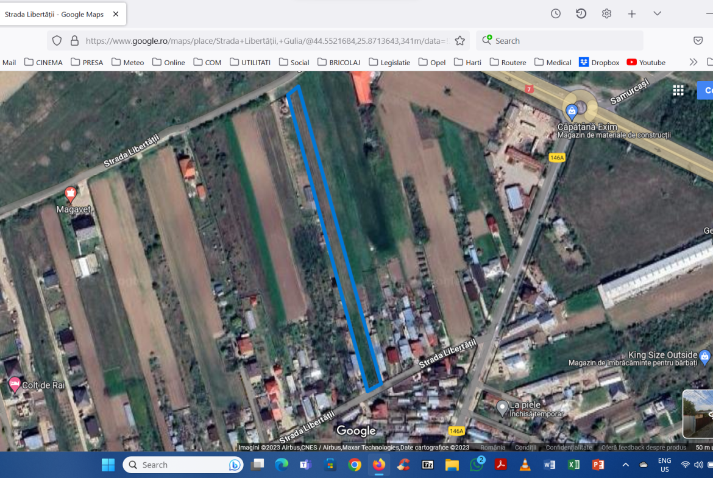The height and width of the screenshot is (478, 713).
Task: Show hidden system tray icons
Action: pos(625,465)
